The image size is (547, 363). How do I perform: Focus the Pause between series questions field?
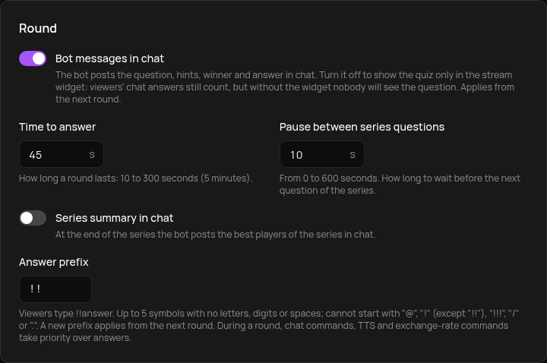321,154
